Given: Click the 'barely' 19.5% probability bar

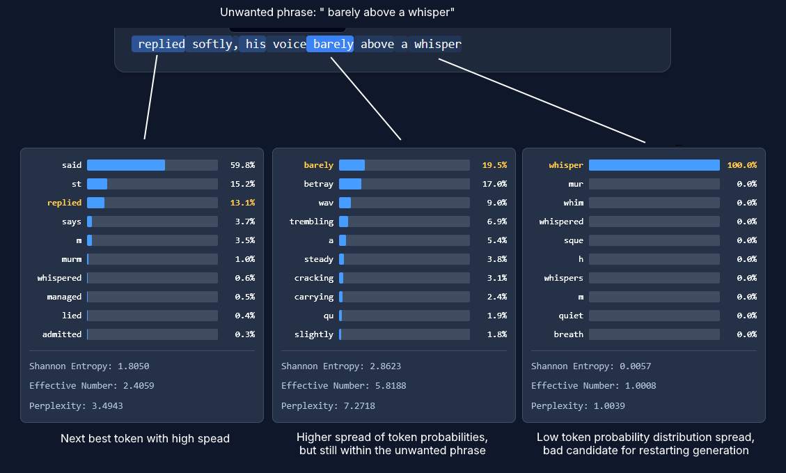Looking at the screenshot, I should click(404, 165).
